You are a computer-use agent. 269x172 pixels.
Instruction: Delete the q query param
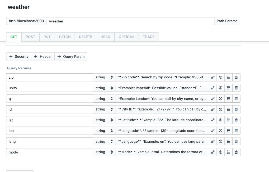tap(236, 99)
